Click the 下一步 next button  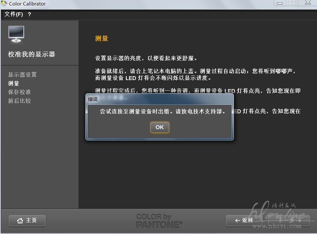click(289, 220)
